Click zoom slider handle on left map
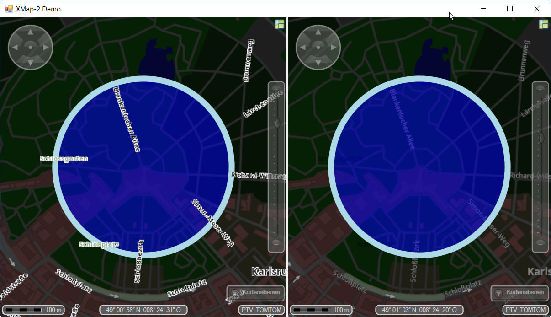Screen dimensions: 551x317 coord(277,123)
